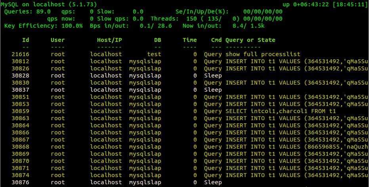This screenshot has width=369, height=187.
Task: Click the "User" column header
Action: tap(57, 40)
